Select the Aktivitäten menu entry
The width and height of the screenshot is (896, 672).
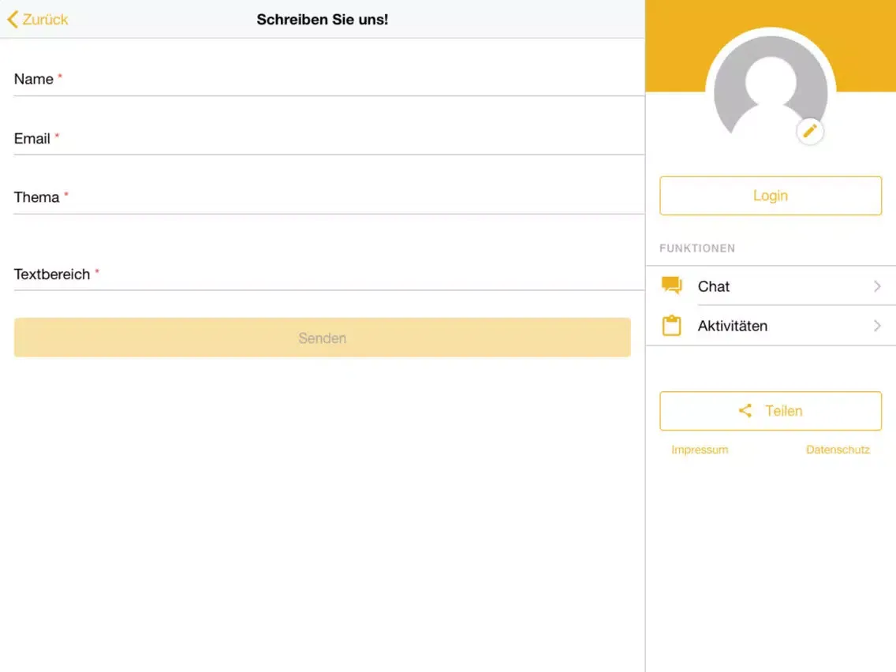(732, 326)
